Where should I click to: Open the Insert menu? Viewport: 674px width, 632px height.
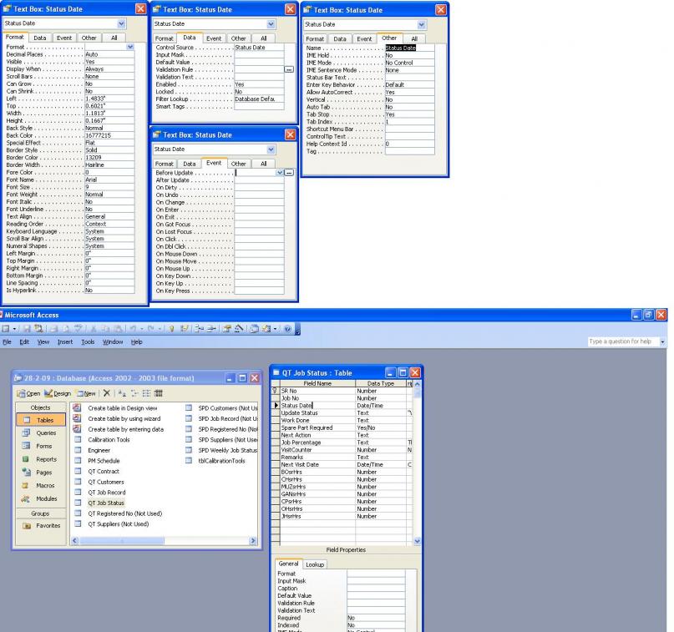[x=65, y=342]
